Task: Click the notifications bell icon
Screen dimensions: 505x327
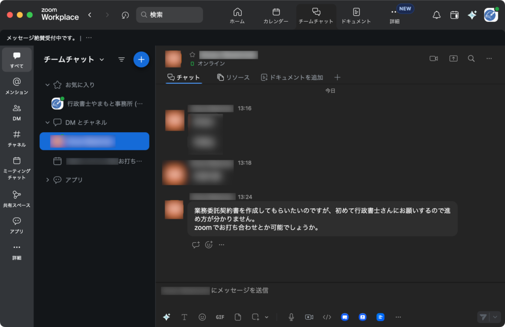Action: tap(436, 15)
